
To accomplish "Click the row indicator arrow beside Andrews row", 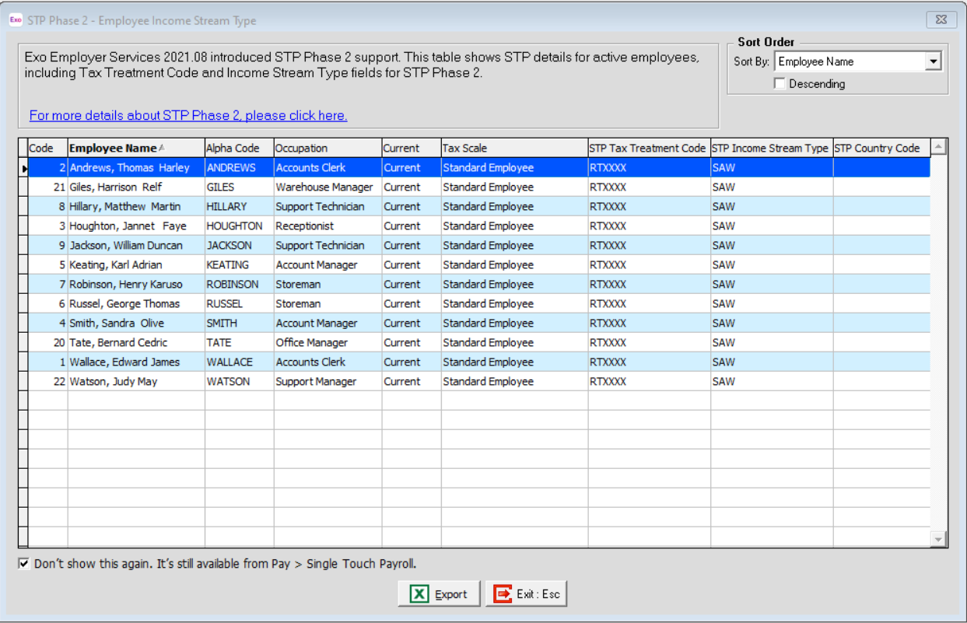I will (23, 168).
